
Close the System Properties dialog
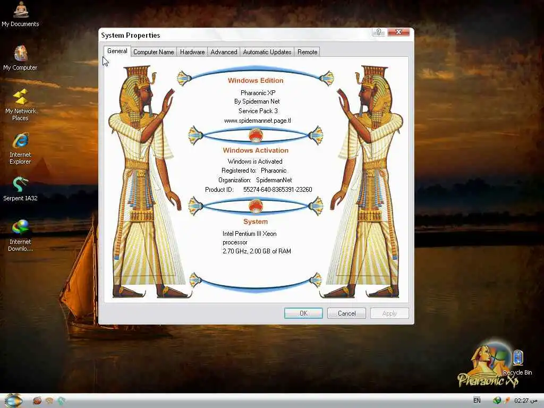point(398,32)
